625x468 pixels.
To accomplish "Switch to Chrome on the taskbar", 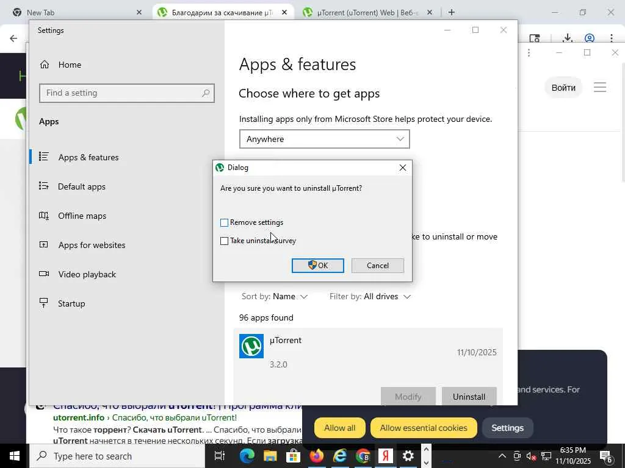I will [x=363, y=456].
